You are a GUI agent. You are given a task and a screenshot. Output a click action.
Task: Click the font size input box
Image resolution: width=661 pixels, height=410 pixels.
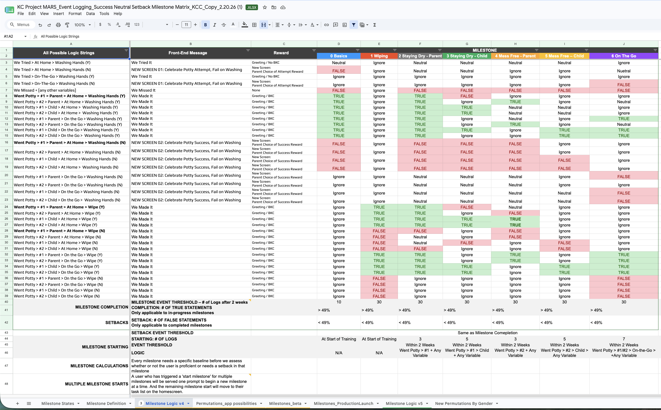pyautogui.click(x=186, y=25)
